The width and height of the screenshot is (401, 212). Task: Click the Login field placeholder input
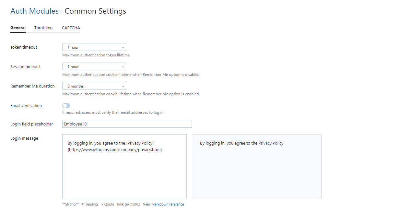pos(127,124)
